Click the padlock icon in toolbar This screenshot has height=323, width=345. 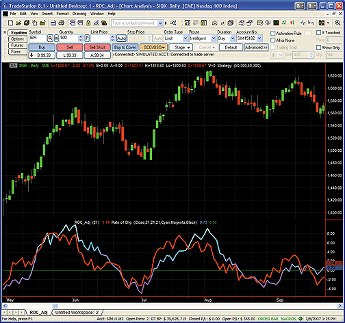(x=88, y=23)
